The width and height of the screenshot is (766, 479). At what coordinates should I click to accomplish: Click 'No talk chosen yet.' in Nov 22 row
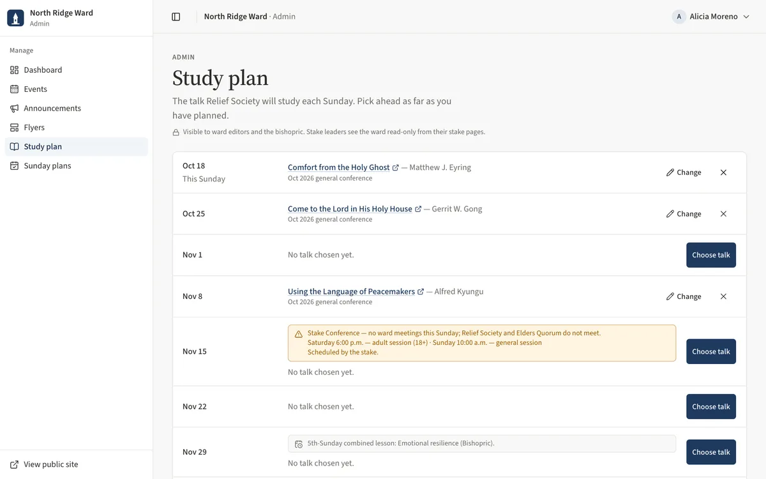click(320, 407)
